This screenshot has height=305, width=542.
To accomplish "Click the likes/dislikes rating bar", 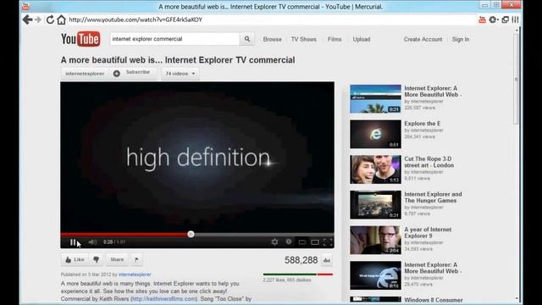I will point(297,274).
